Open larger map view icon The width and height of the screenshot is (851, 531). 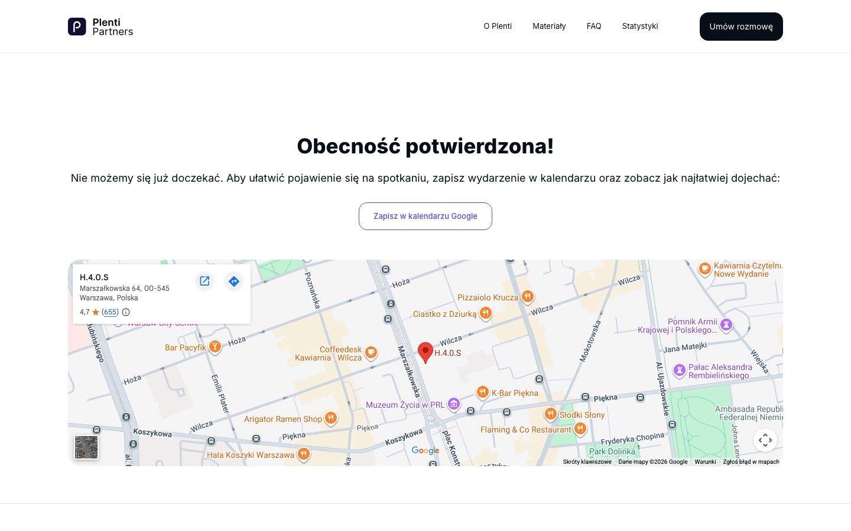coord(204,281)
